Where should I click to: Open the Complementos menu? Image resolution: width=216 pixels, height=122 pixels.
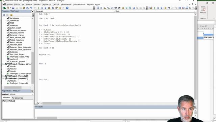tap(79, 4)
